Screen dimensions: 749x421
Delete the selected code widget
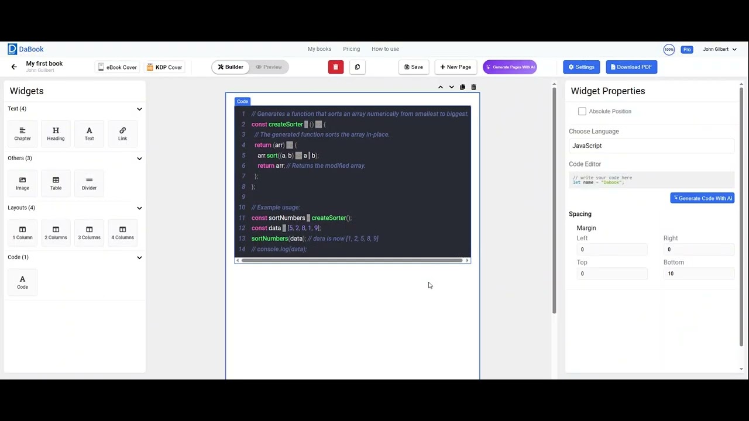click(473, 87)
